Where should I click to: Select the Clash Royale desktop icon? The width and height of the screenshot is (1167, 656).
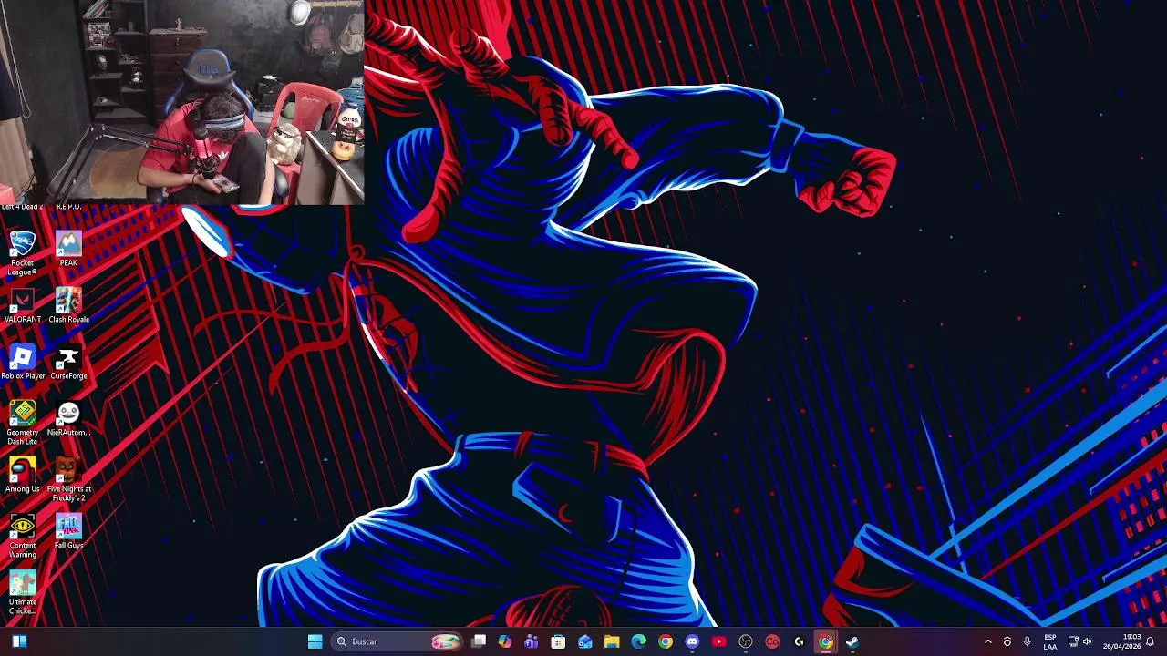click(68, 306)
